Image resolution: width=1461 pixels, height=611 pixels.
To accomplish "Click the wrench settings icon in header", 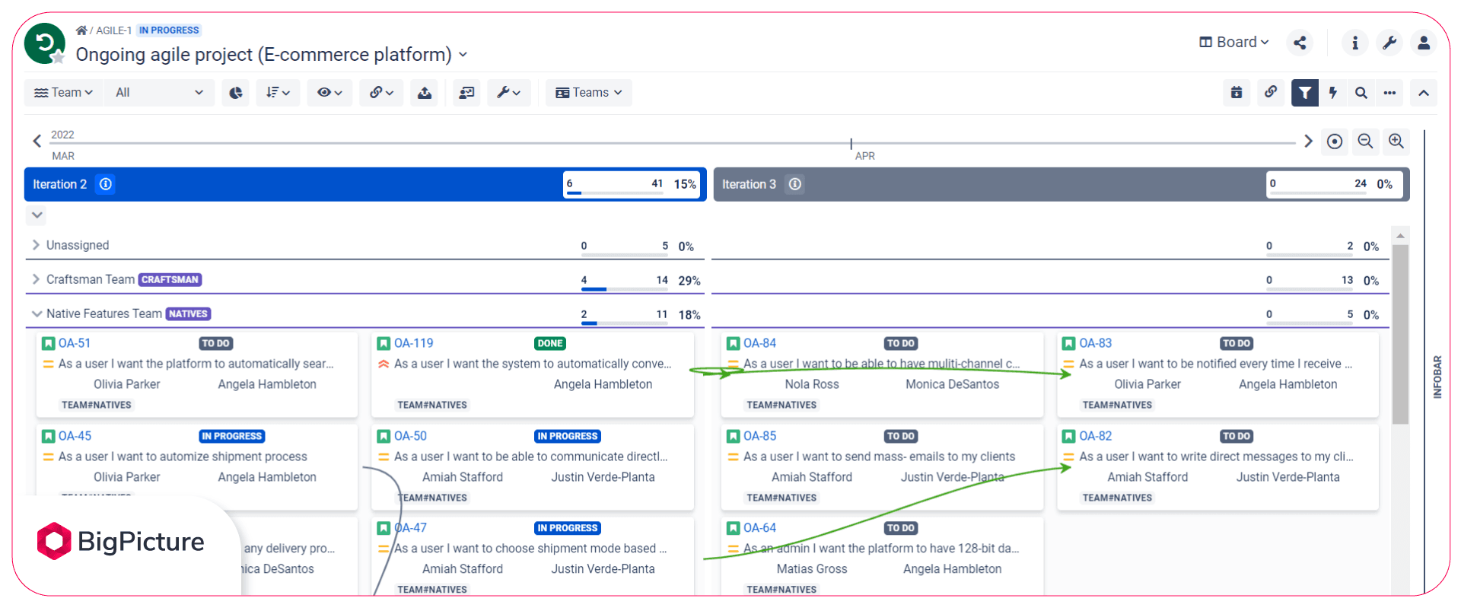I will click(1389, 43).
